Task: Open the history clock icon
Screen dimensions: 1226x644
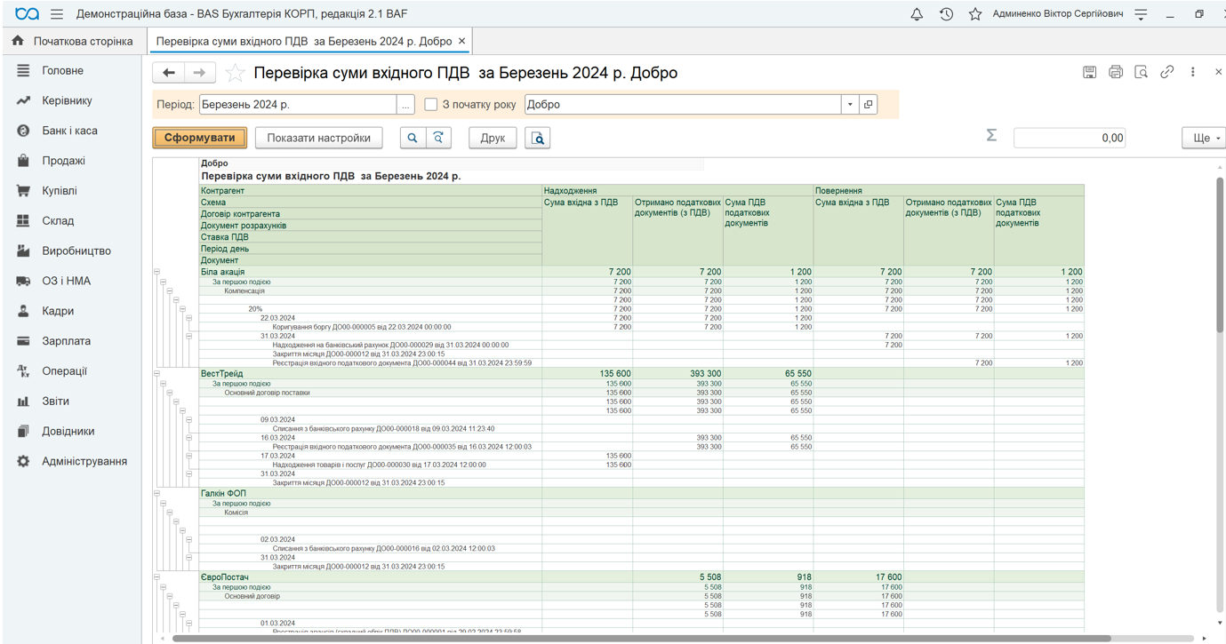Action: (946, 14)
